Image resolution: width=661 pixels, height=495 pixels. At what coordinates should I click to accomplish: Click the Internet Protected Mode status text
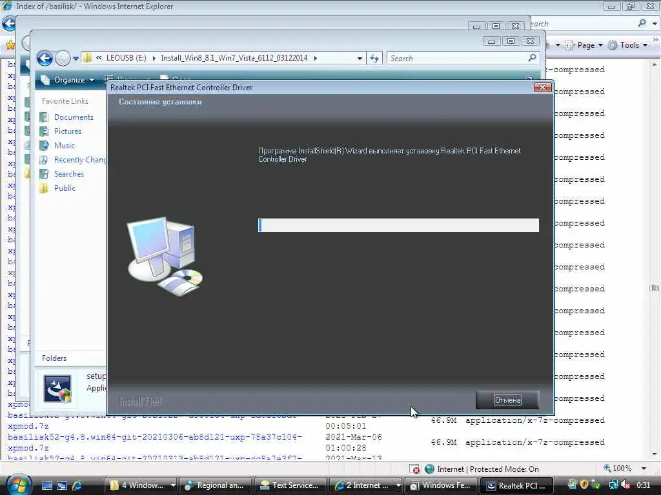[x=488, y=469]
